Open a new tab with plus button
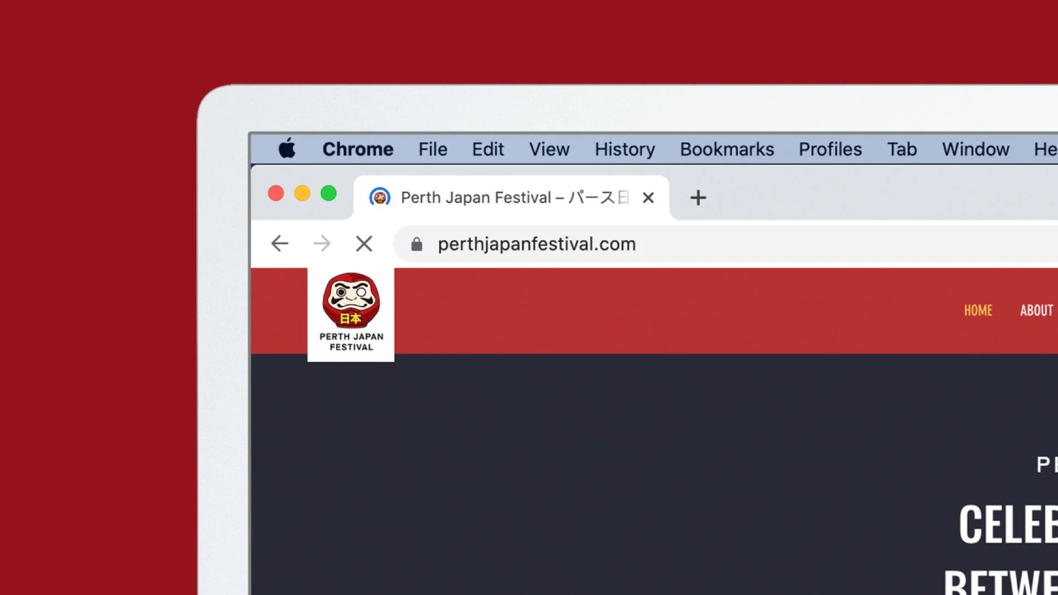The width and height of the screenshot is (1058, 595). (698, 197)
